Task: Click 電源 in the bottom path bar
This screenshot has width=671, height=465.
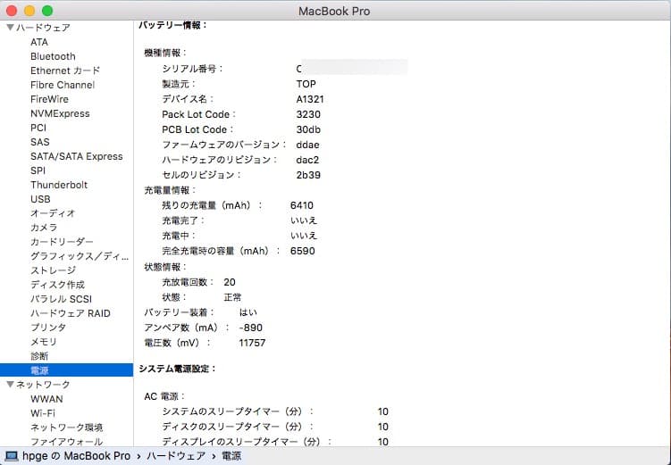Action: (231, 456)
